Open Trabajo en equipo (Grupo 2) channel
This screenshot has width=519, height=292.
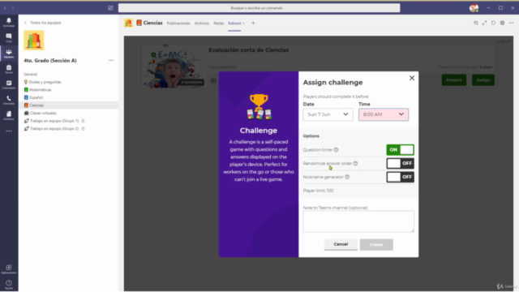pos(54,128)
